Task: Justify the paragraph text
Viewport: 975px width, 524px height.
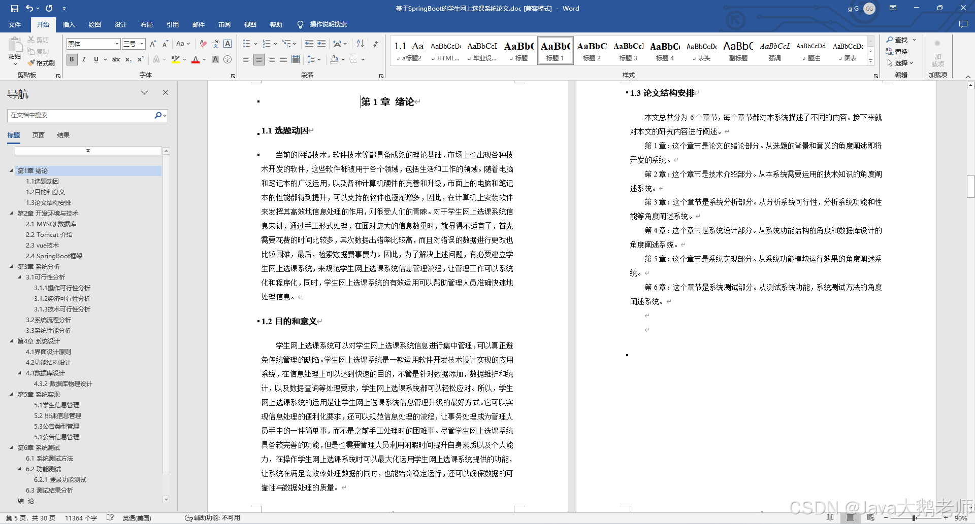Action: (283, 59)
